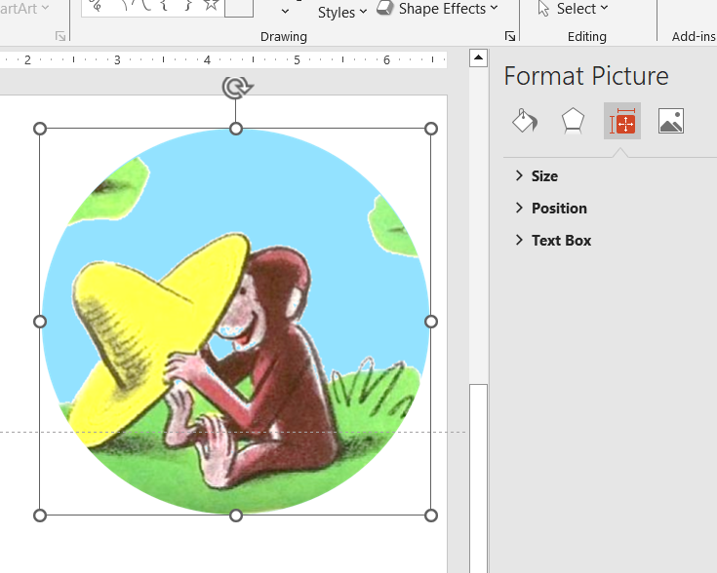Click the top-left picture resize handle
This screenshot has height=573, width=717.
point(40,129)
